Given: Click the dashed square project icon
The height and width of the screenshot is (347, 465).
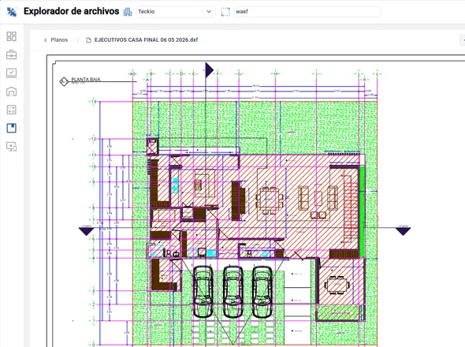Looking at the screenshot, I should pyautogui.click(x=225, y=12).
